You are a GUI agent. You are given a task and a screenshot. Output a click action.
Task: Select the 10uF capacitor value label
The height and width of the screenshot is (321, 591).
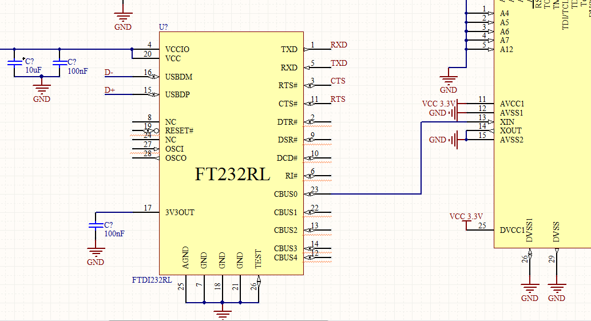click(x=34, y=70)
